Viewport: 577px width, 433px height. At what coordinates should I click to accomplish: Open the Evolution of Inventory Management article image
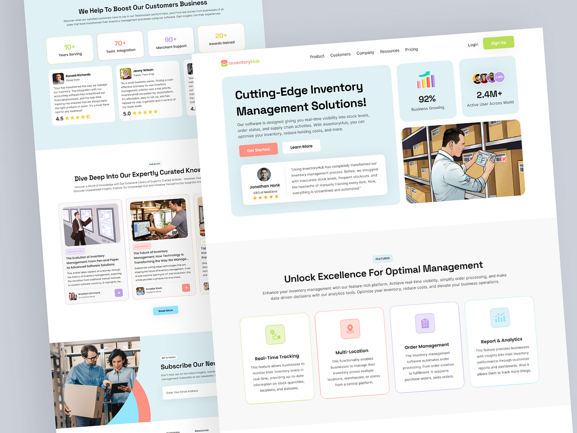[x=91, y=225]
